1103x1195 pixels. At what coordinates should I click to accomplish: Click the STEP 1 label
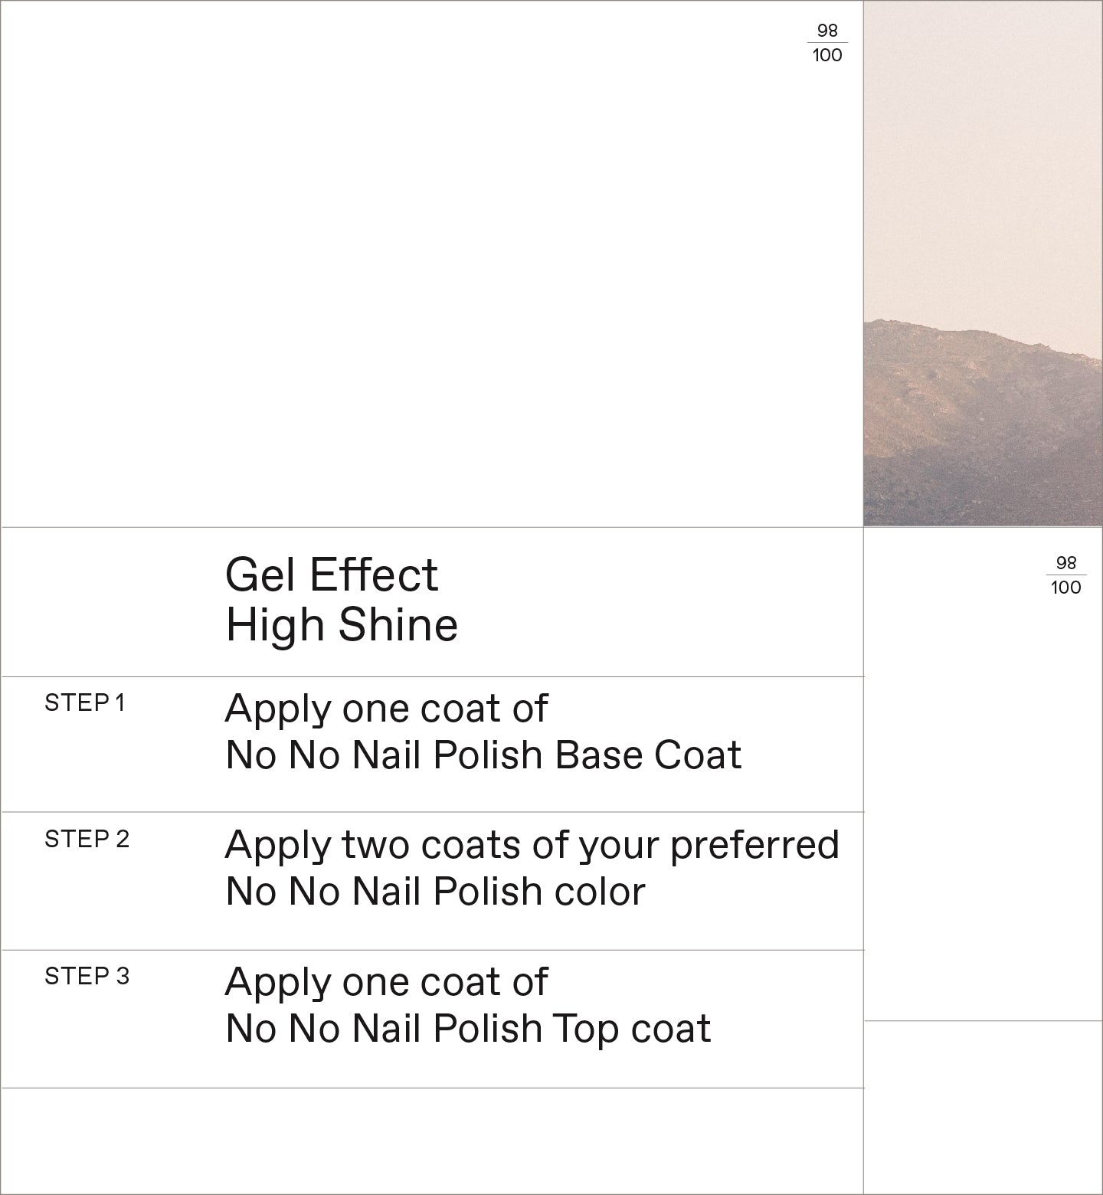(x=84, y=703)
